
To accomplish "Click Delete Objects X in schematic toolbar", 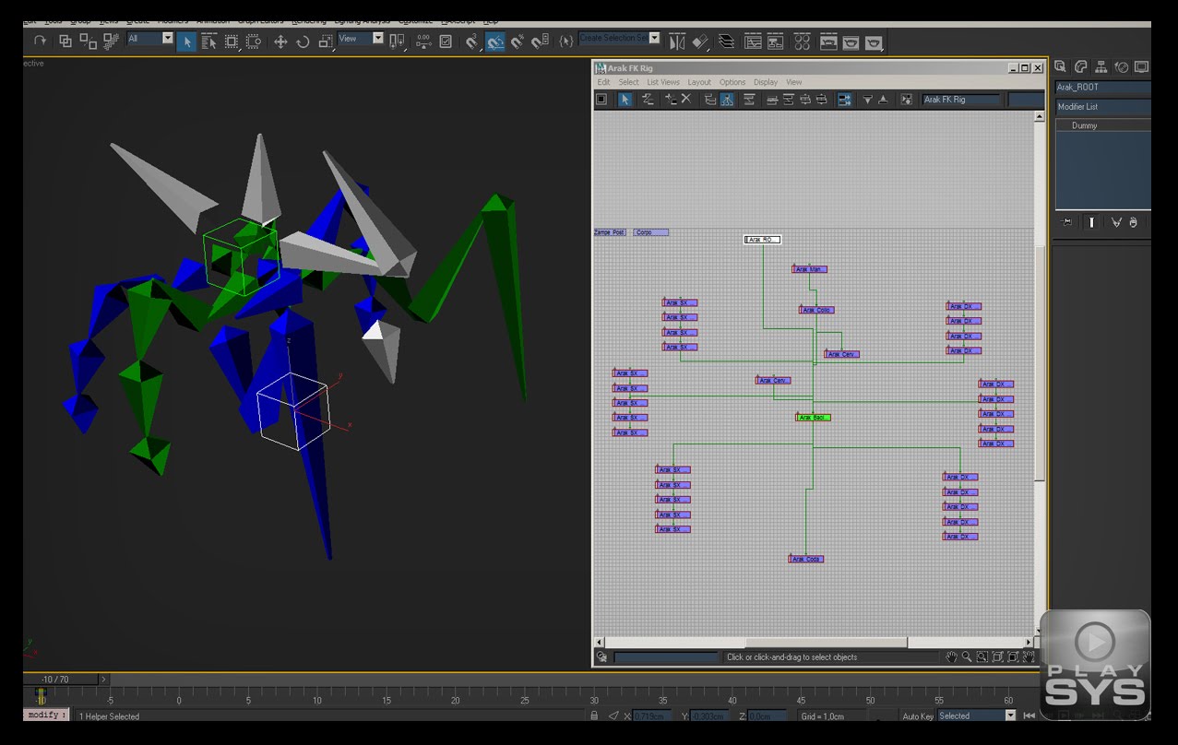I will [x=685, y=100].
